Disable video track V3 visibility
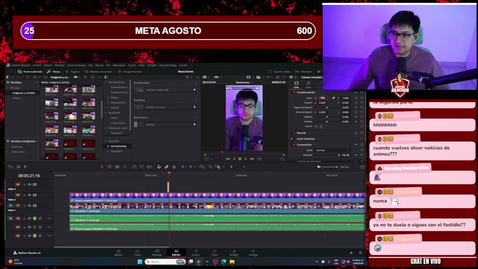Screen dimensions: 478x269 tap(35, 185)
